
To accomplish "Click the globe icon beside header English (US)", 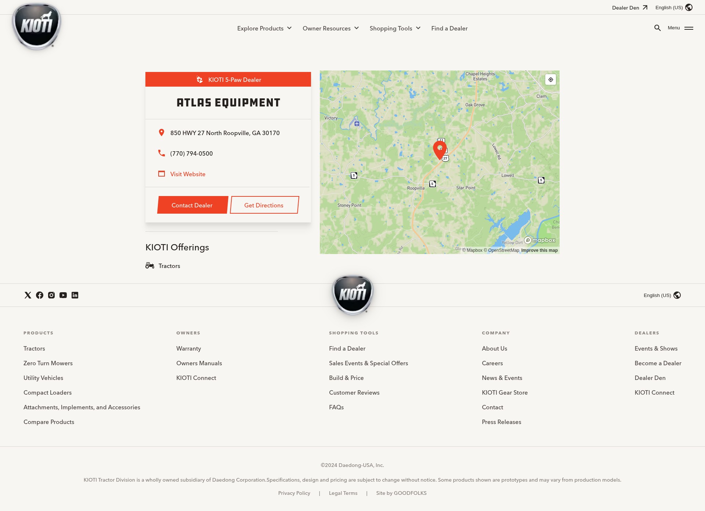I will (x=689, y=7).
